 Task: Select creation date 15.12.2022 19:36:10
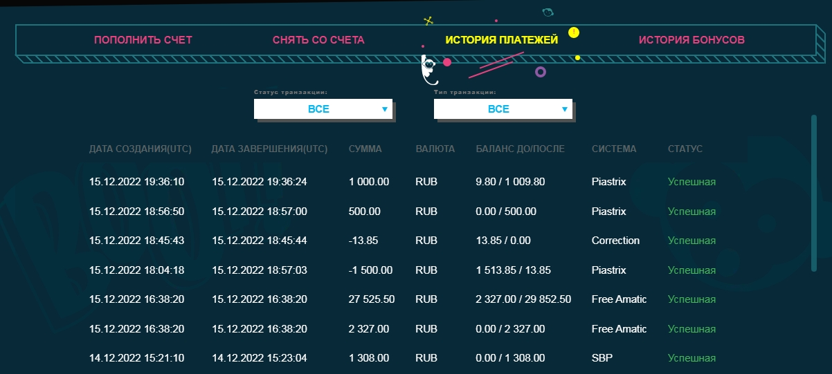pyautogui.click(x=137, y=182)
